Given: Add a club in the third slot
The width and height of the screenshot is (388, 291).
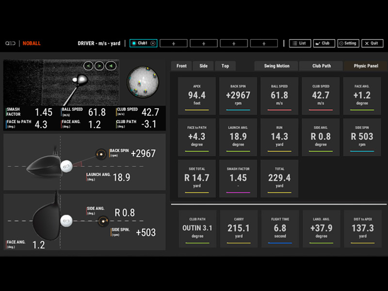Looking at the screenshot, I should (203, 43).
